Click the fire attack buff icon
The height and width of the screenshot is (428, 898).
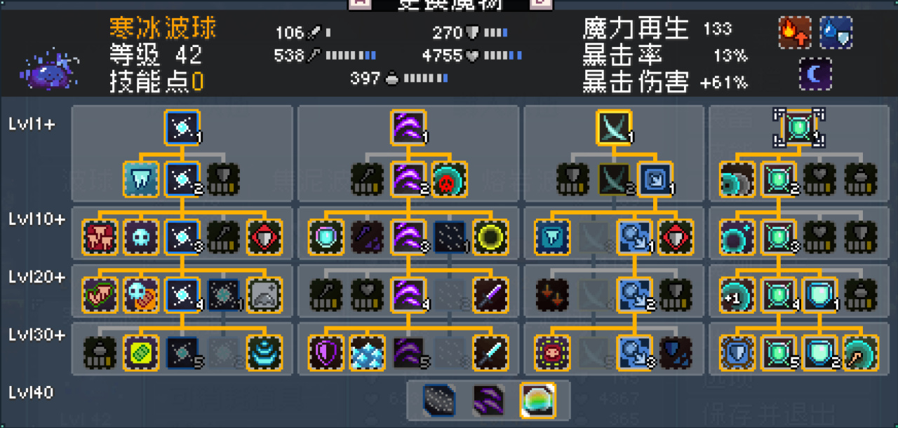tap(795, 32)
